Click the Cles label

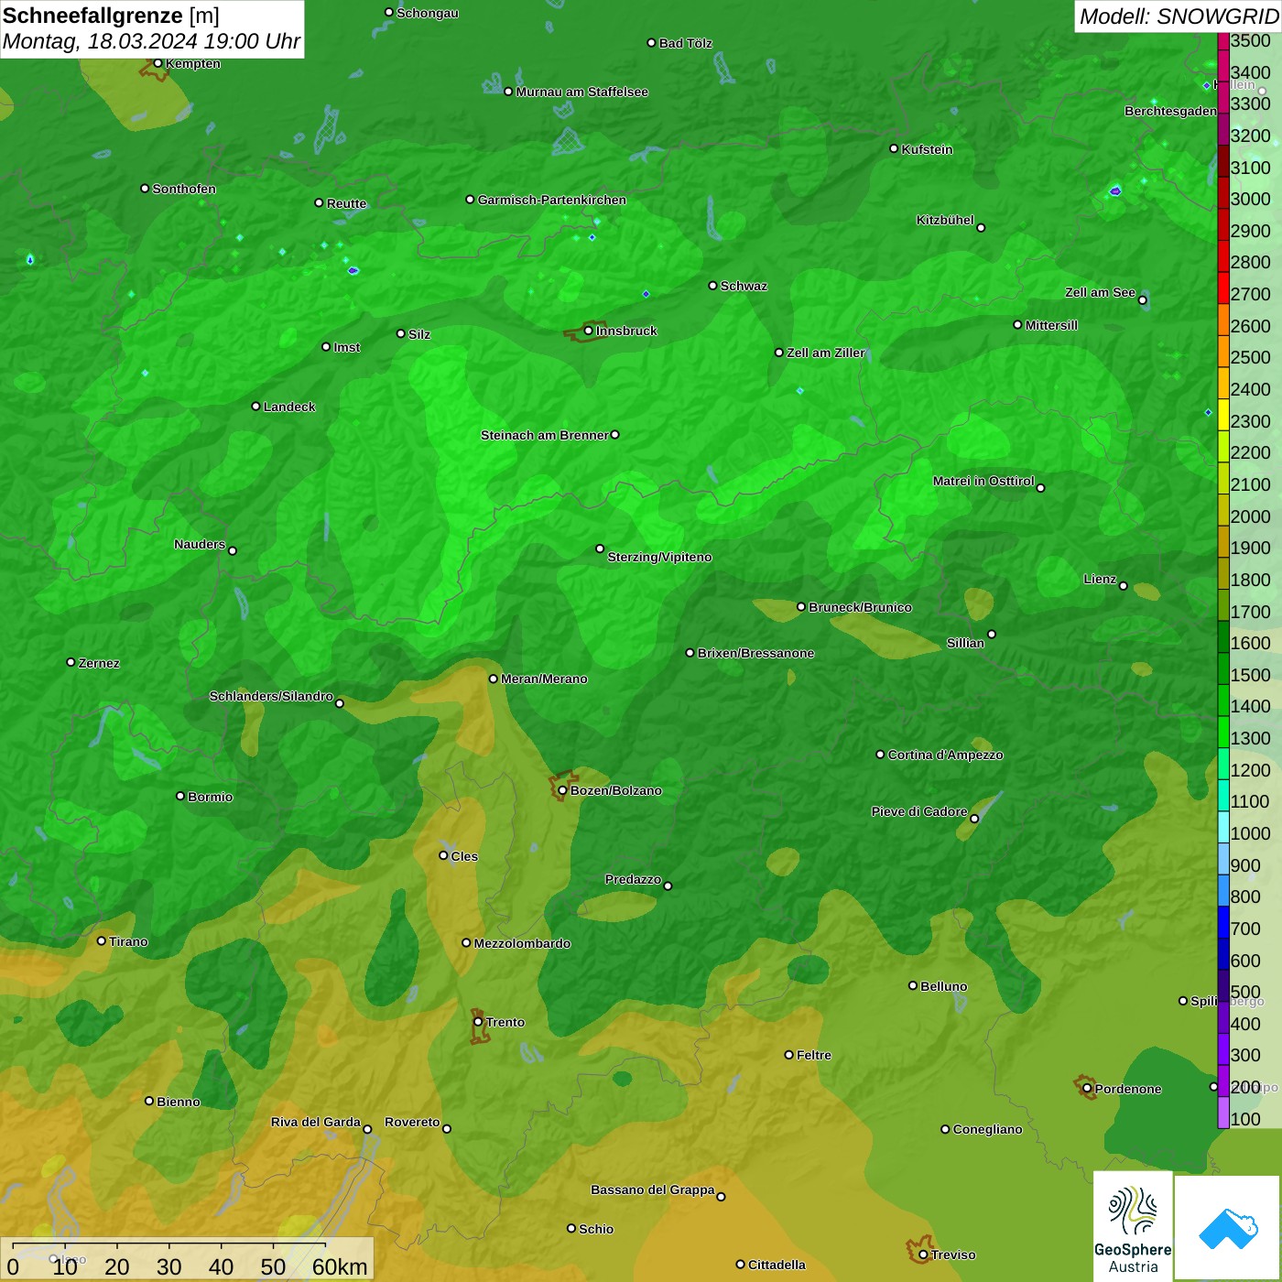[x=464, y=856]
